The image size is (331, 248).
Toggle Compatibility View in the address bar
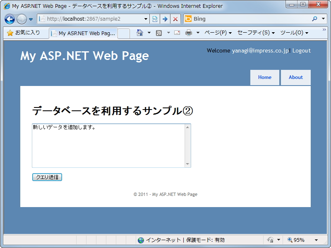(155, 19)
